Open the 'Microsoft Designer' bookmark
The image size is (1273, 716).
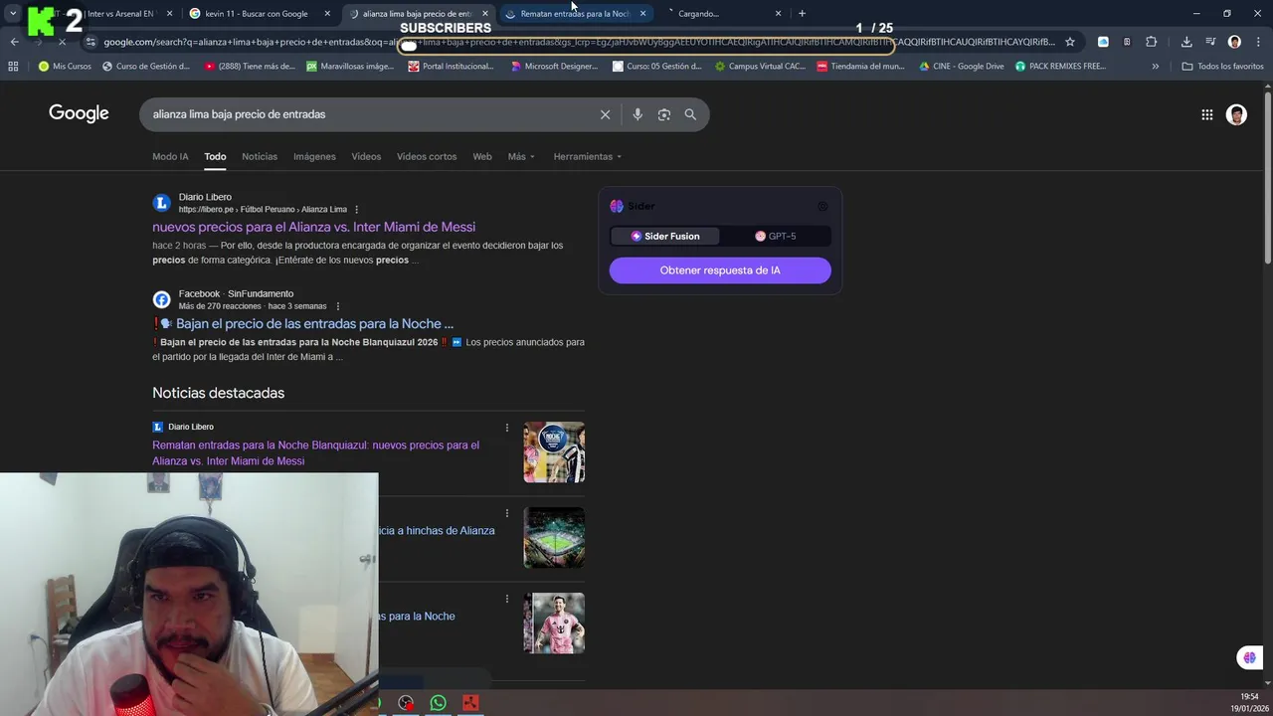pos(554,67)
